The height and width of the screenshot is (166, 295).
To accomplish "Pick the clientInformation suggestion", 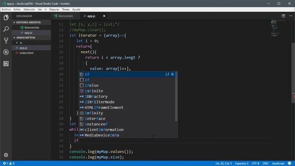I will [127, 130].
